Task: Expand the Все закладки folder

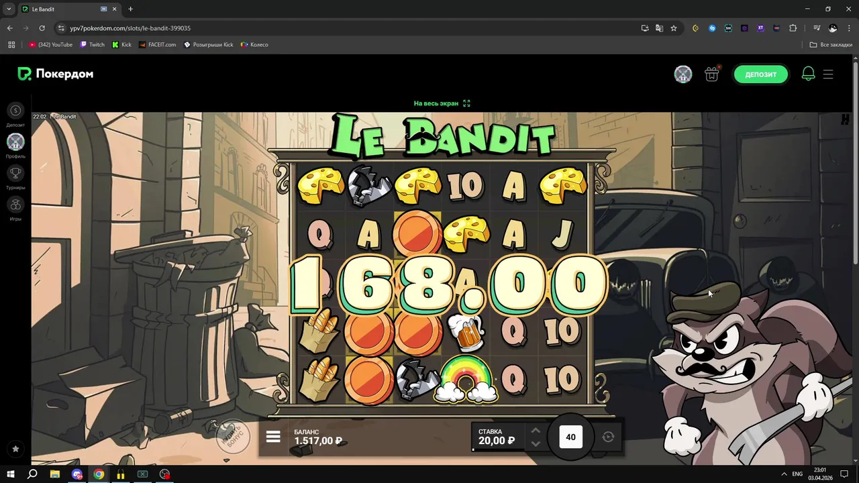Action: [x=831, y=45]
